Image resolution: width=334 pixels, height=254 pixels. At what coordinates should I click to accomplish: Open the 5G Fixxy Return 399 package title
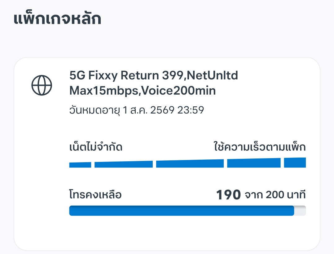[115, 75]
